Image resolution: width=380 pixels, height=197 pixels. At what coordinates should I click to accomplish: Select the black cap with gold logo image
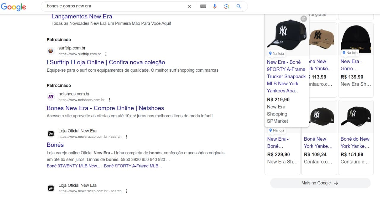(x=356, y=116)
